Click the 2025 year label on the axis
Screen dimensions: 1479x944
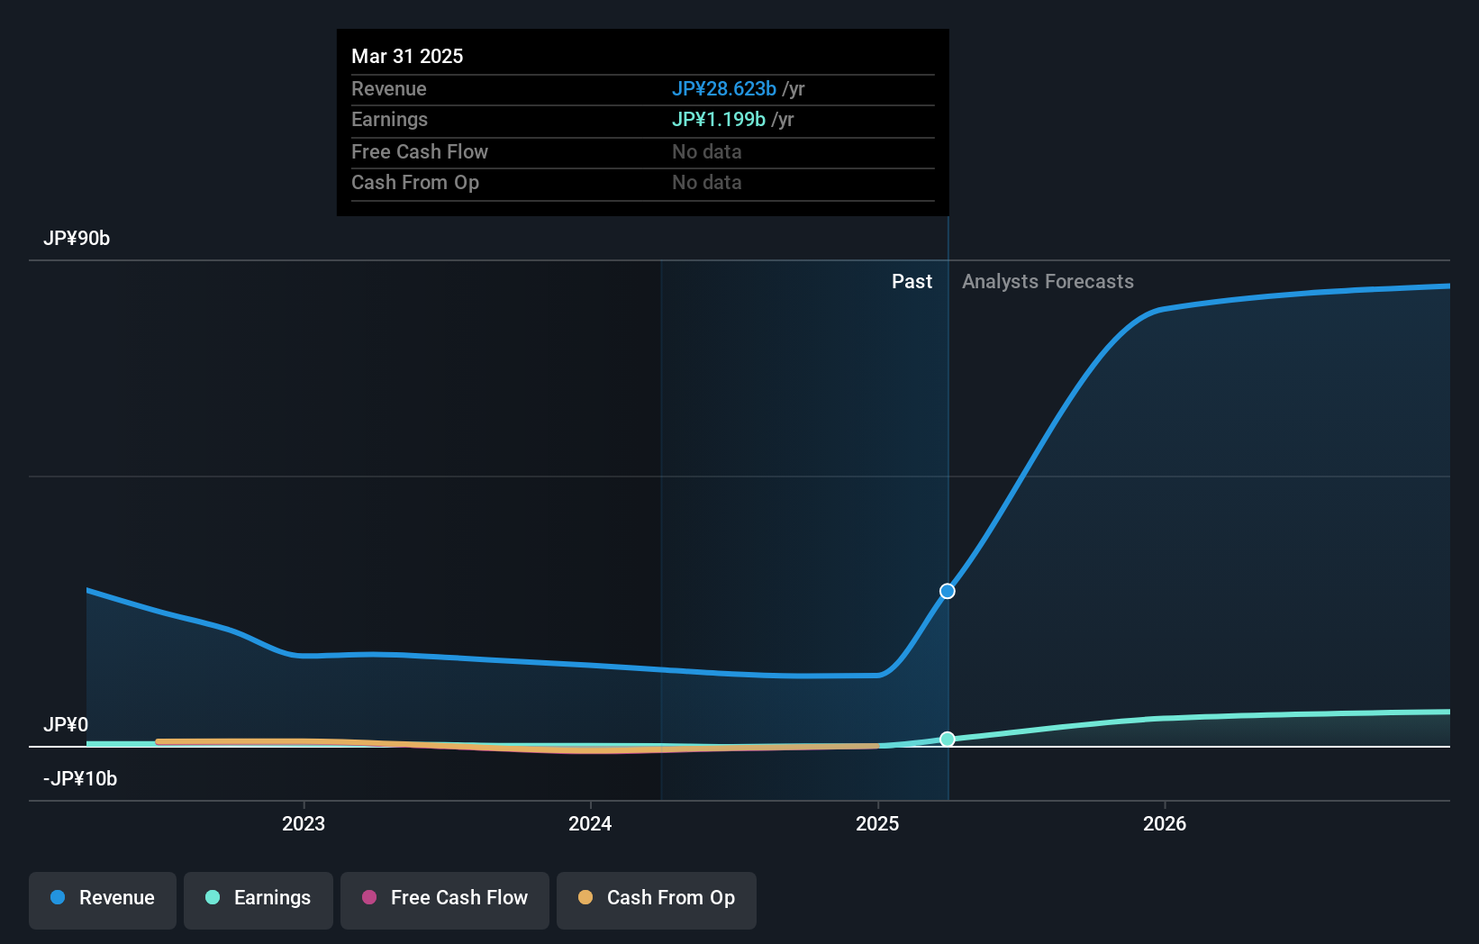(878, 822)
